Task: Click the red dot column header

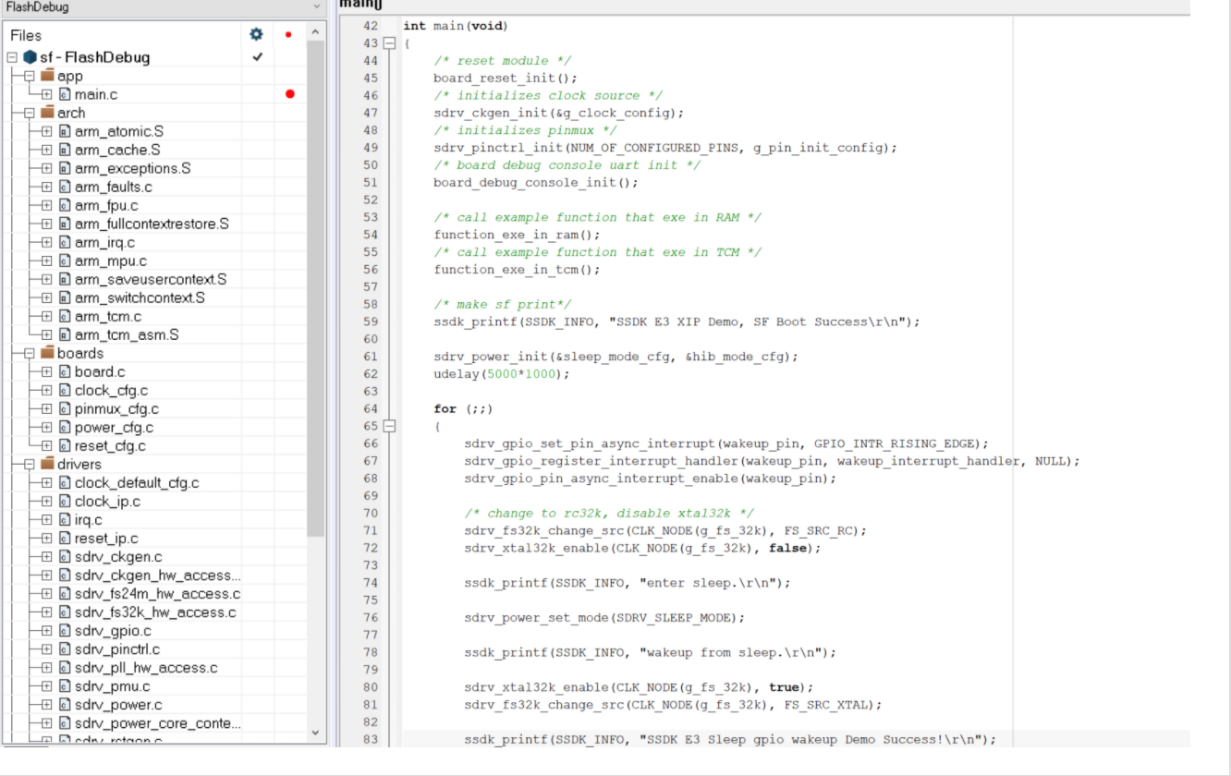Action: pos(288,35)
